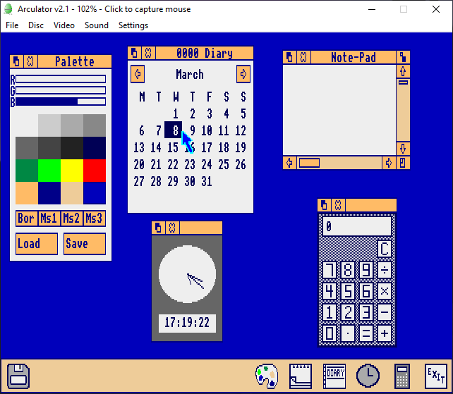Go to the previous month in Diary
The width and height of the screenshot is (453, 394).
click(138, 74)
